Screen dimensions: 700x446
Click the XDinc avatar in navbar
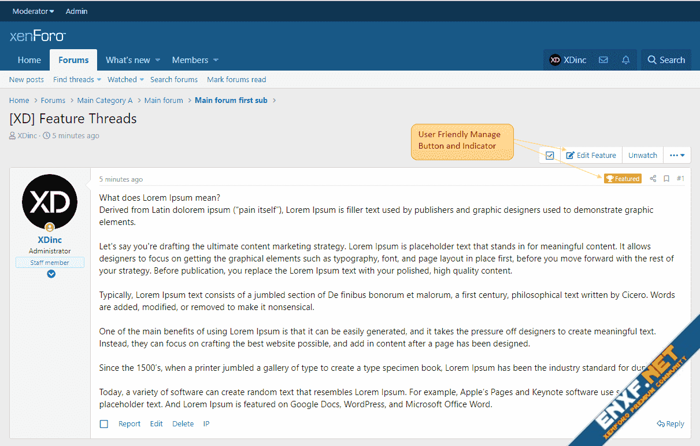[x=555, y=60]
